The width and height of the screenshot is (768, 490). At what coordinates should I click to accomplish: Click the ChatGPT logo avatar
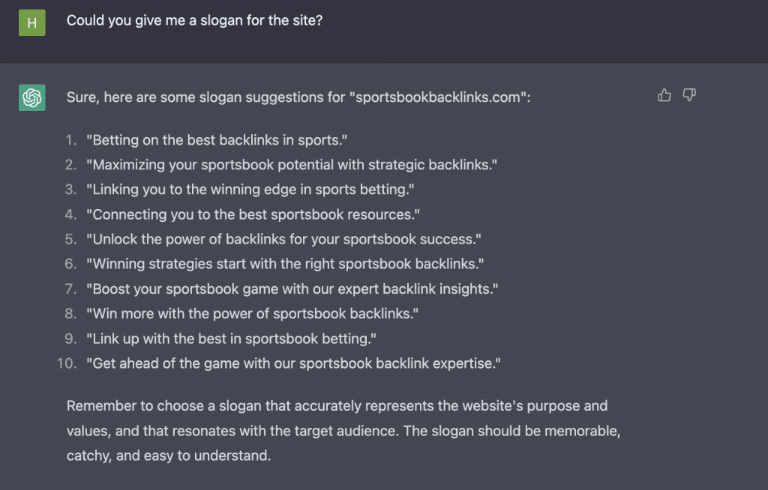pyautogui.click(x=32, y=97)
